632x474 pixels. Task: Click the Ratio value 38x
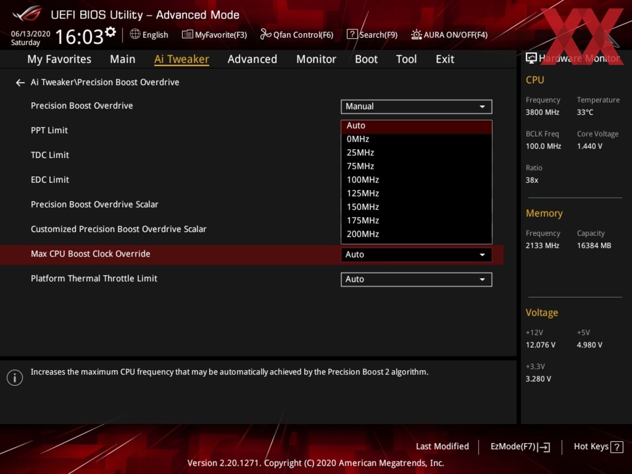[532, 180]
